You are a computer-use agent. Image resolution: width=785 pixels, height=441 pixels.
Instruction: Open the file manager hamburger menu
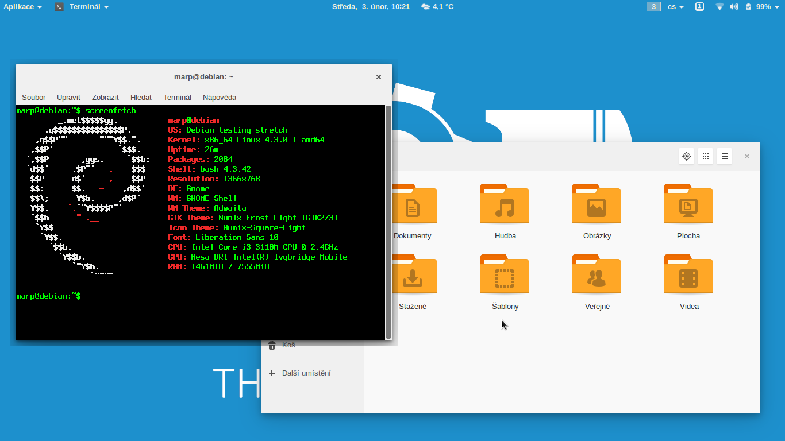725,156
